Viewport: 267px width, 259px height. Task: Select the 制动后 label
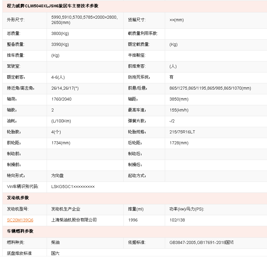coord(135,154)
